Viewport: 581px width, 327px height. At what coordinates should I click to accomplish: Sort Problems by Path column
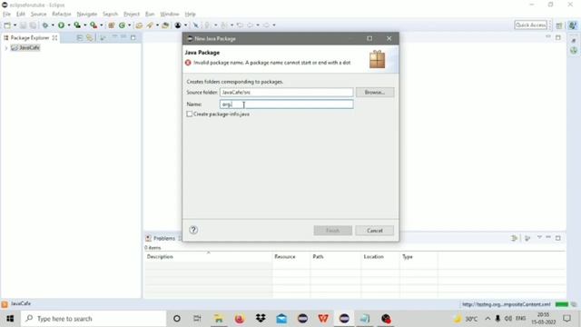pos(335,256)
